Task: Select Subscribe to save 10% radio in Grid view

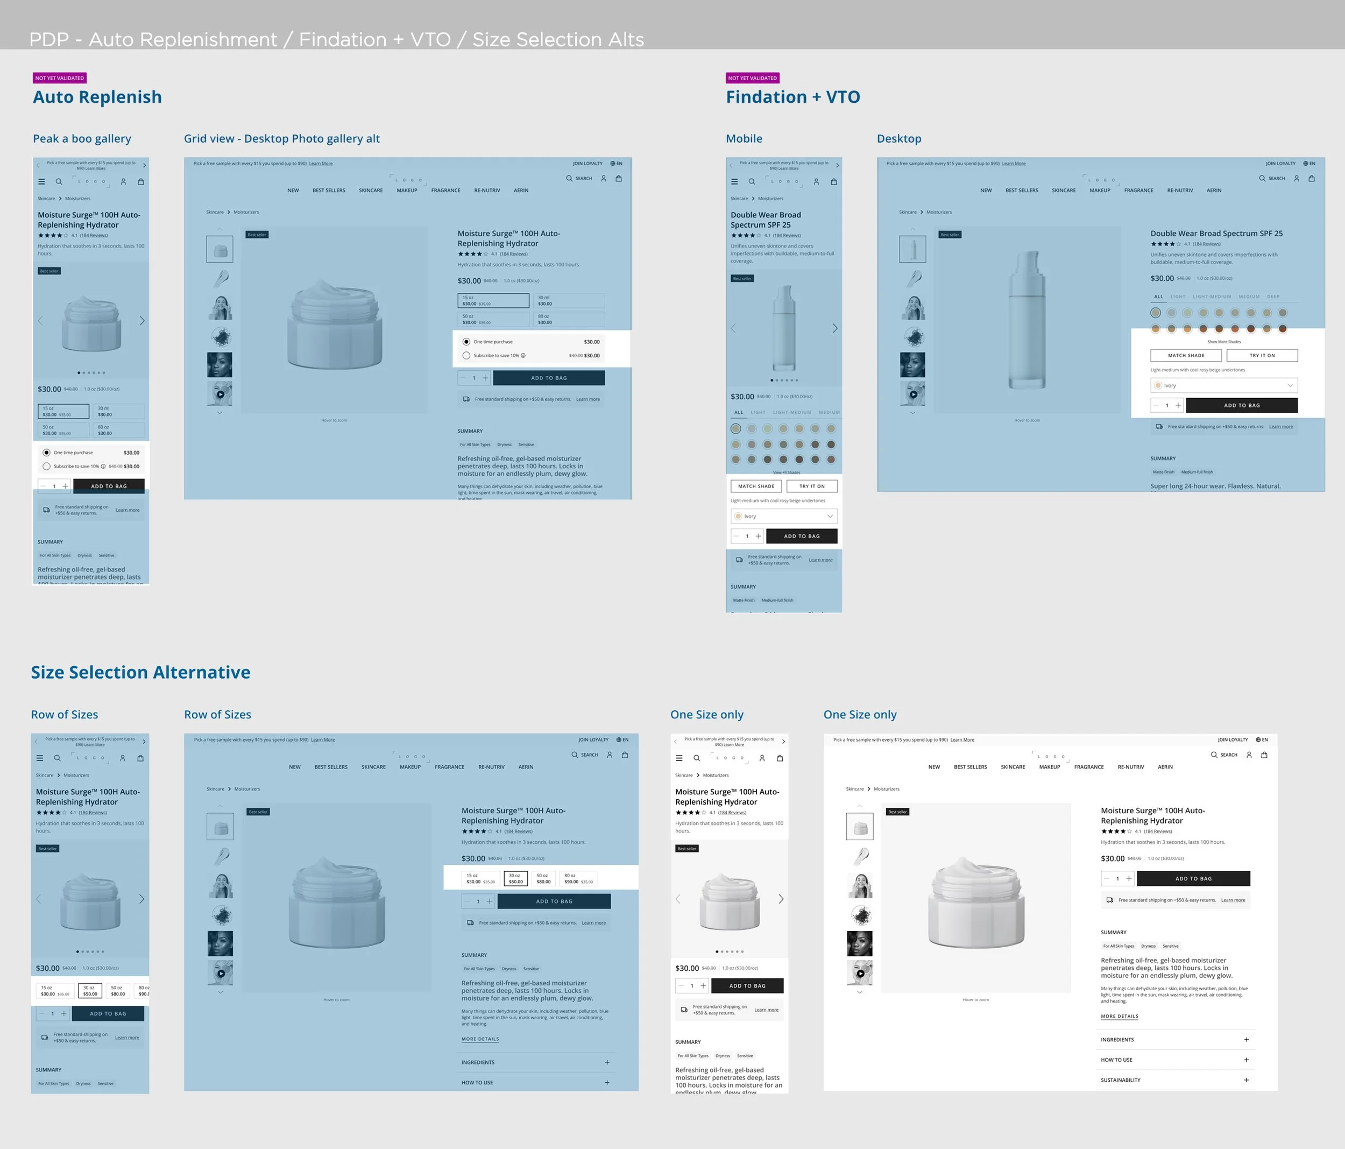Action: 466,356
